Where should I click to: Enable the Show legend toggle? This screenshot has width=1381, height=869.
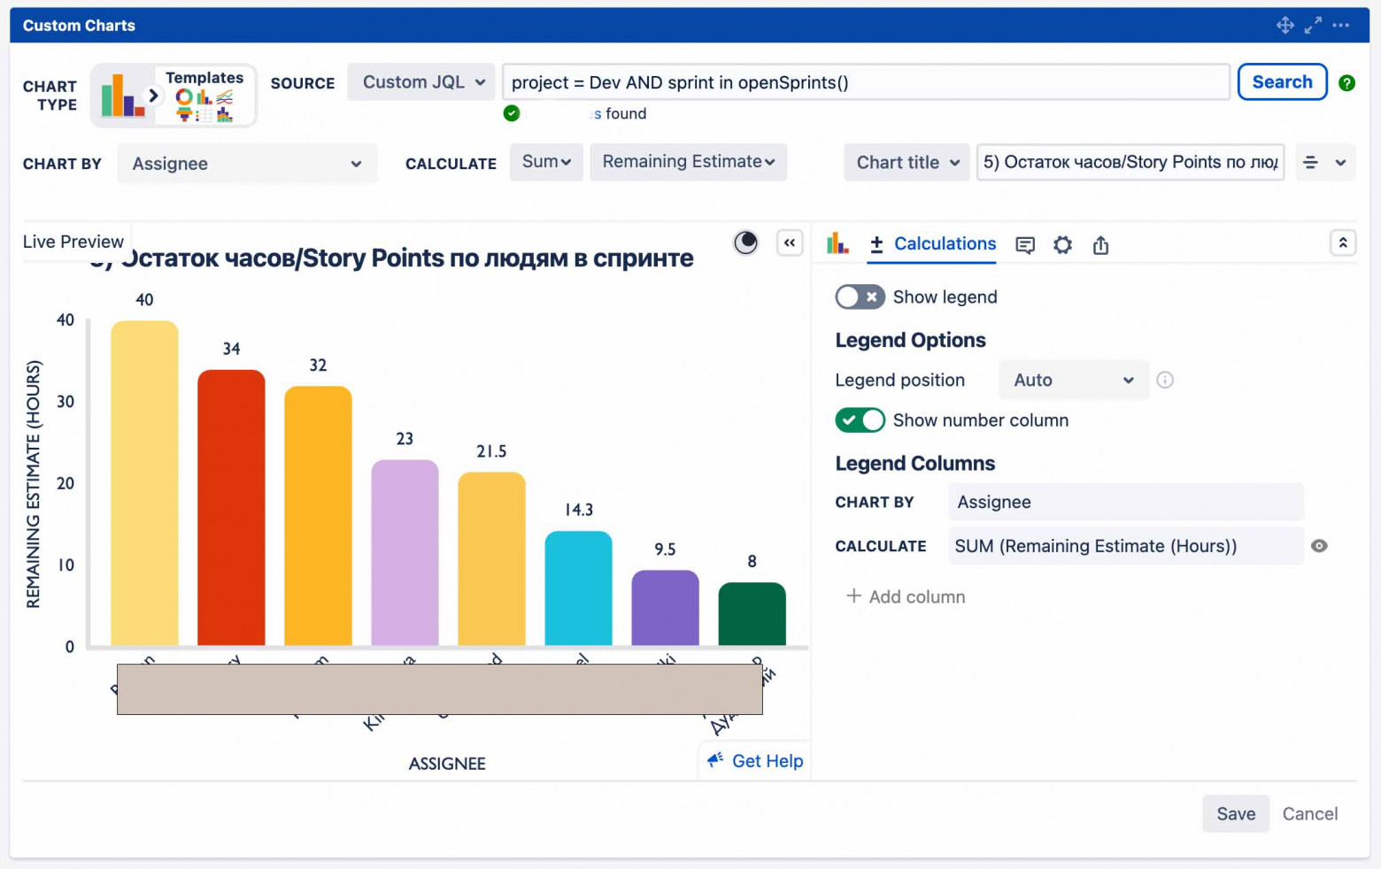click(x=860, y=297)
